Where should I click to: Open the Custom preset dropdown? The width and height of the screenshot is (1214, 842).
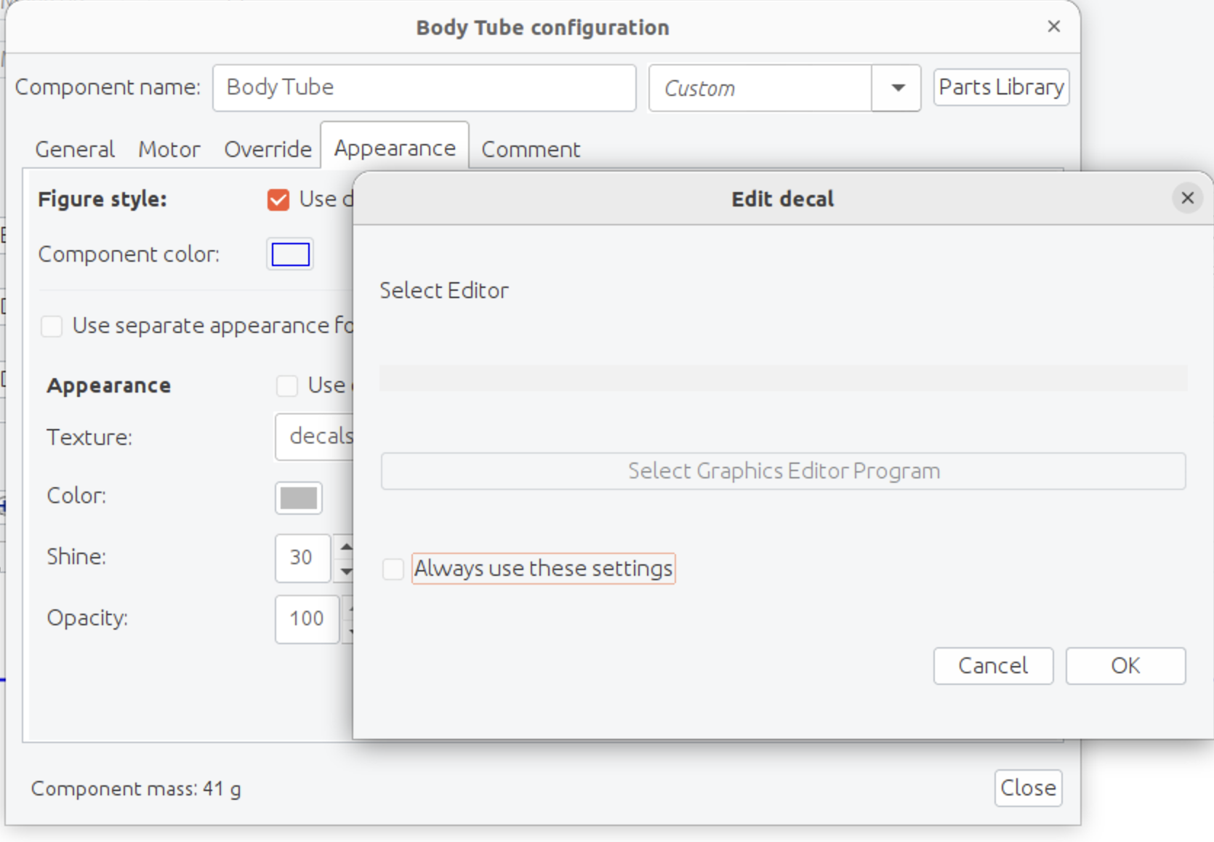pos(897,88)
